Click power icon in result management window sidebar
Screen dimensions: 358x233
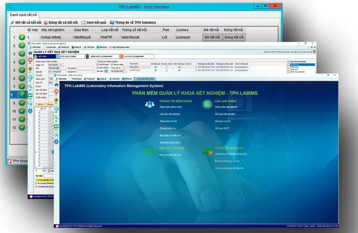[x=30, y=111]
